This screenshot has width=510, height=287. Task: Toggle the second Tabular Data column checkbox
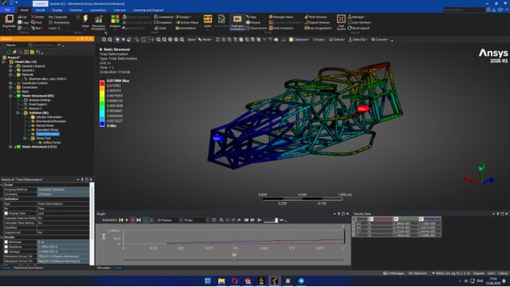click(371, 219)
